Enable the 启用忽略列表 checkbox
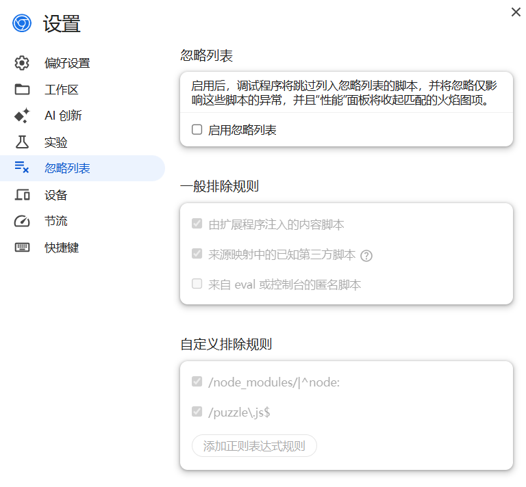 point(197,129)
